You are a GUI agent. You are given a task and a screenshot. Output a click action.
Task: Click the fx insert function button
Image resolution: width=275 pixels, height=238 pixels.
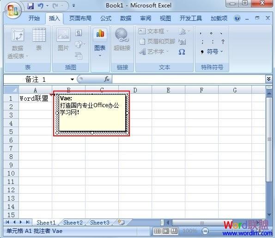coord(107,79)
